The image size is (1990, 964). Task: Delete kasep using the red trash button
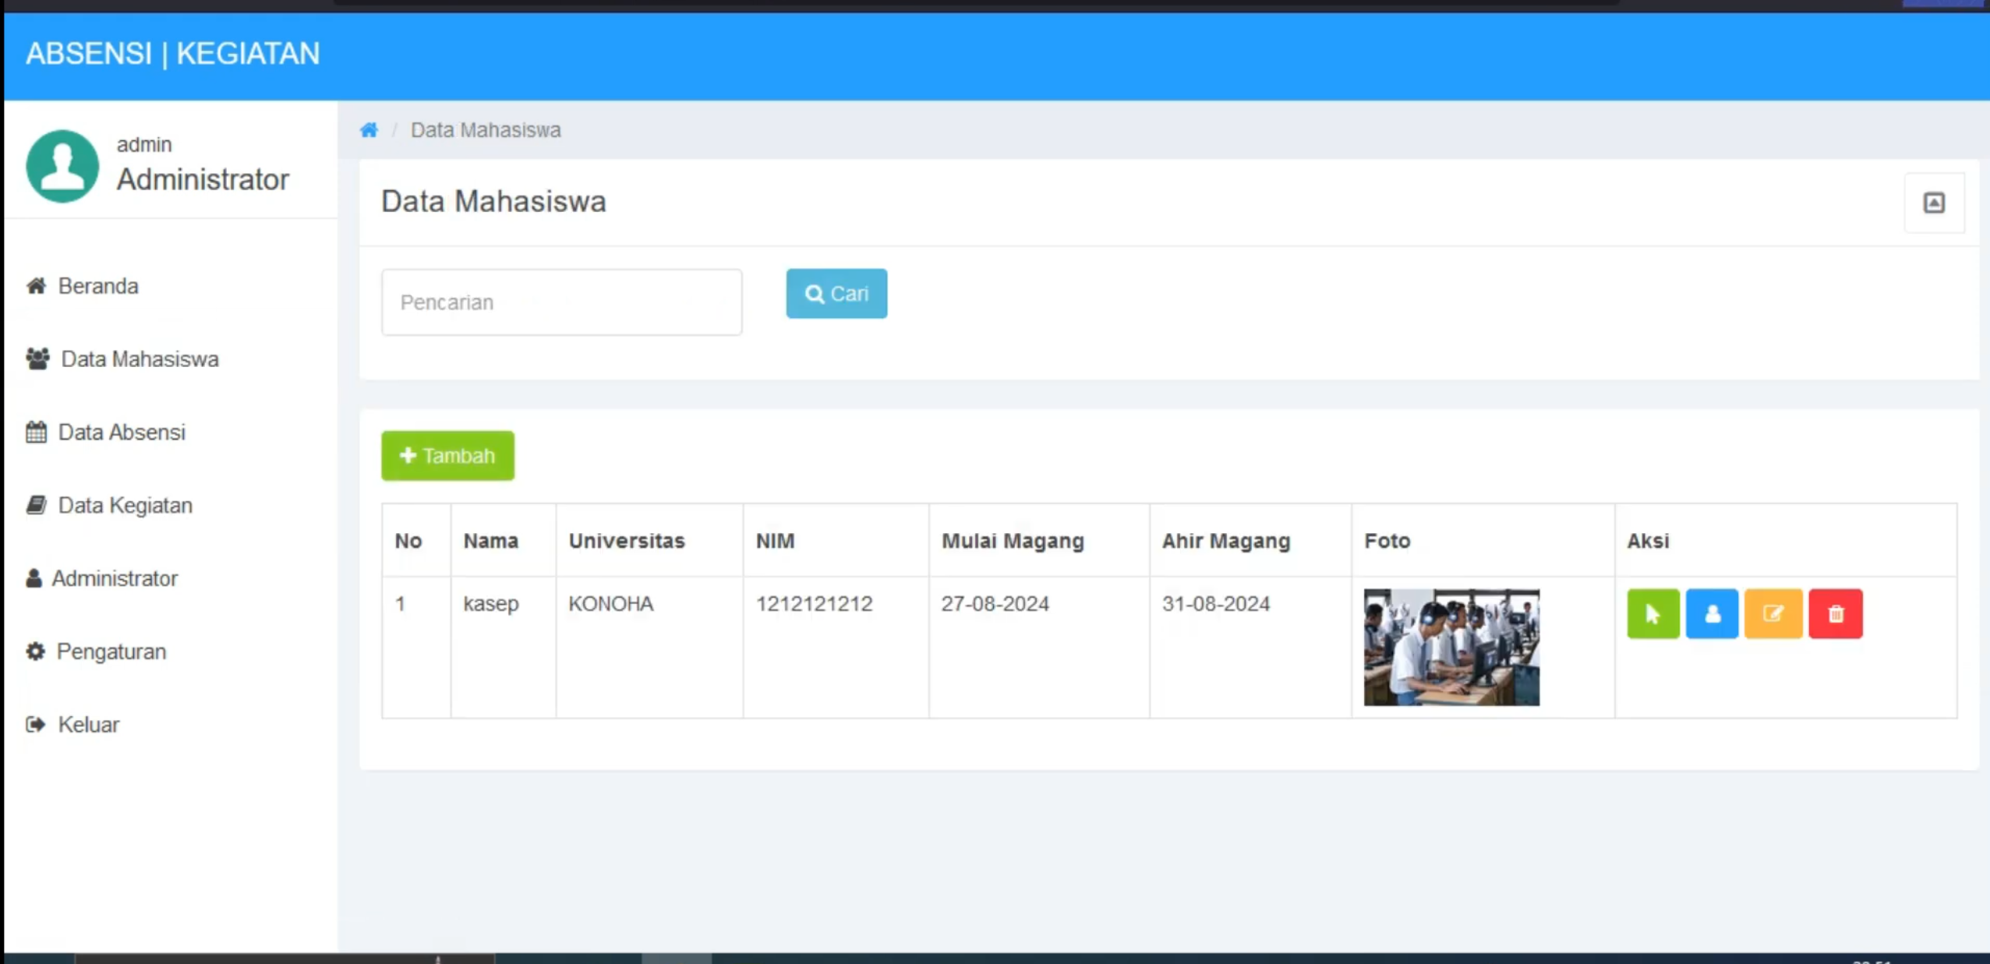(1836, 614)
